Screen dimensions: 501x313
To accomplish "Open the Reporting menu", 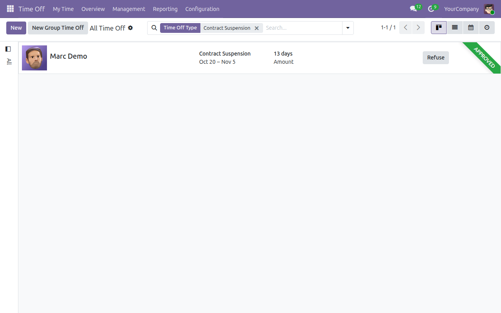I will [165, 9].
